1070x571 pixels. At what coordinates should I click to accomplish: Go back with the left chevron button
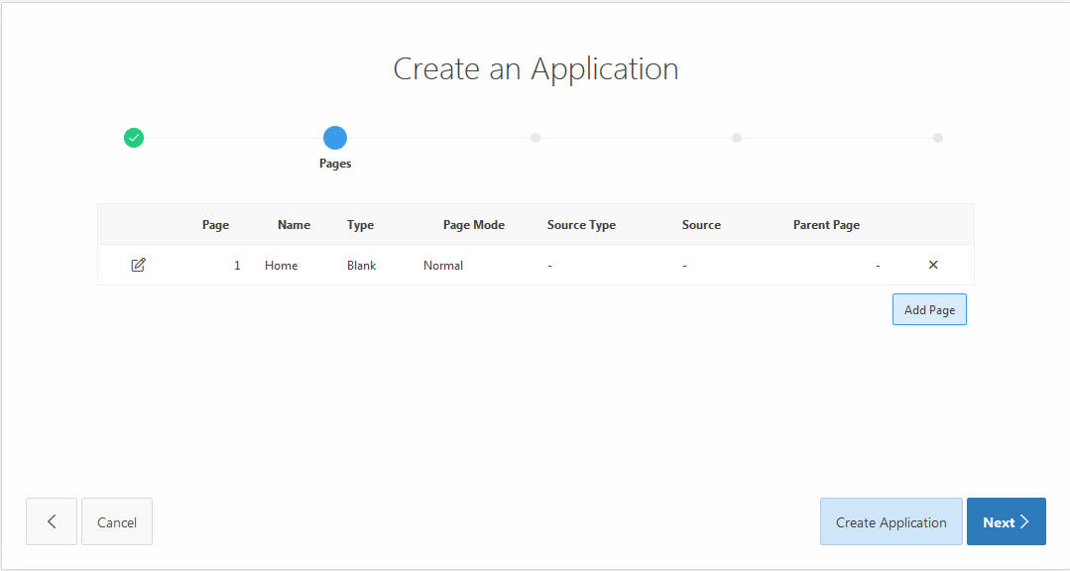tap(52, 521)
